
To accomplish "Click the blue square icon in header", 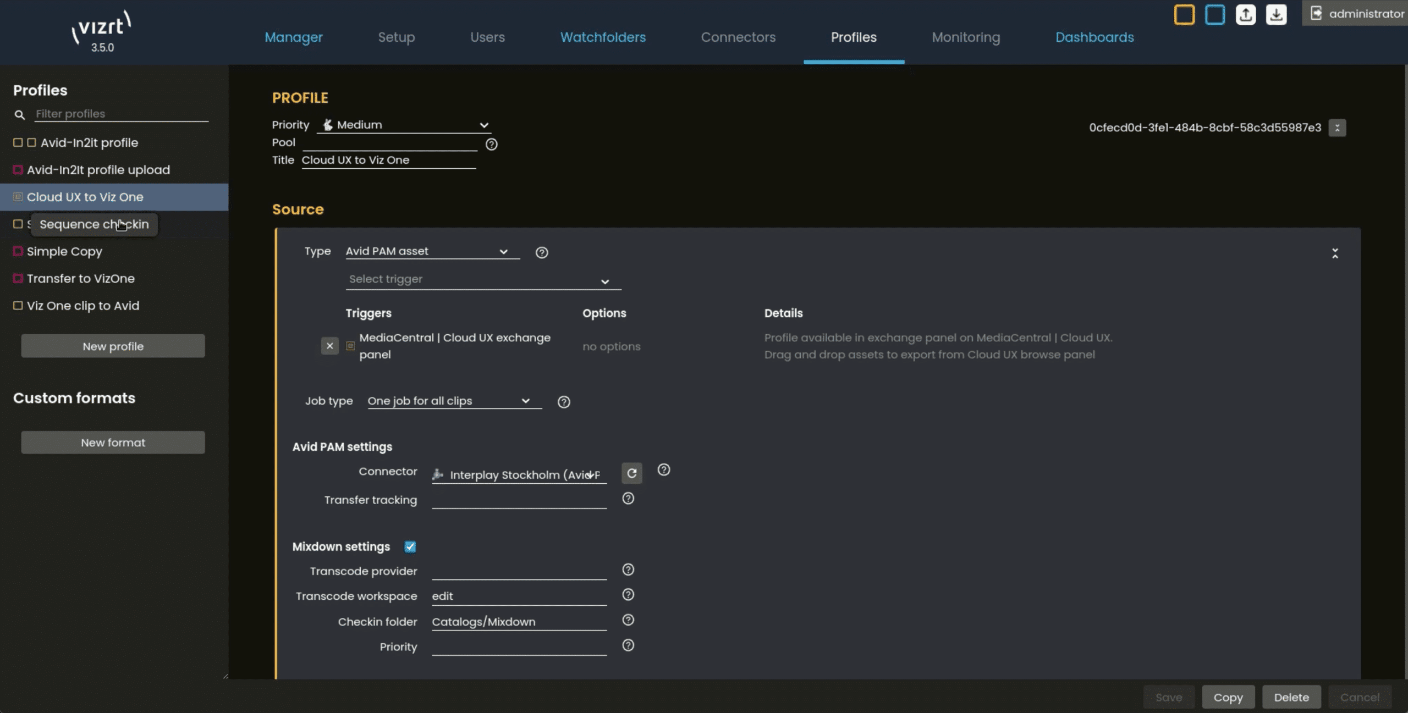I will [1214, 14].
